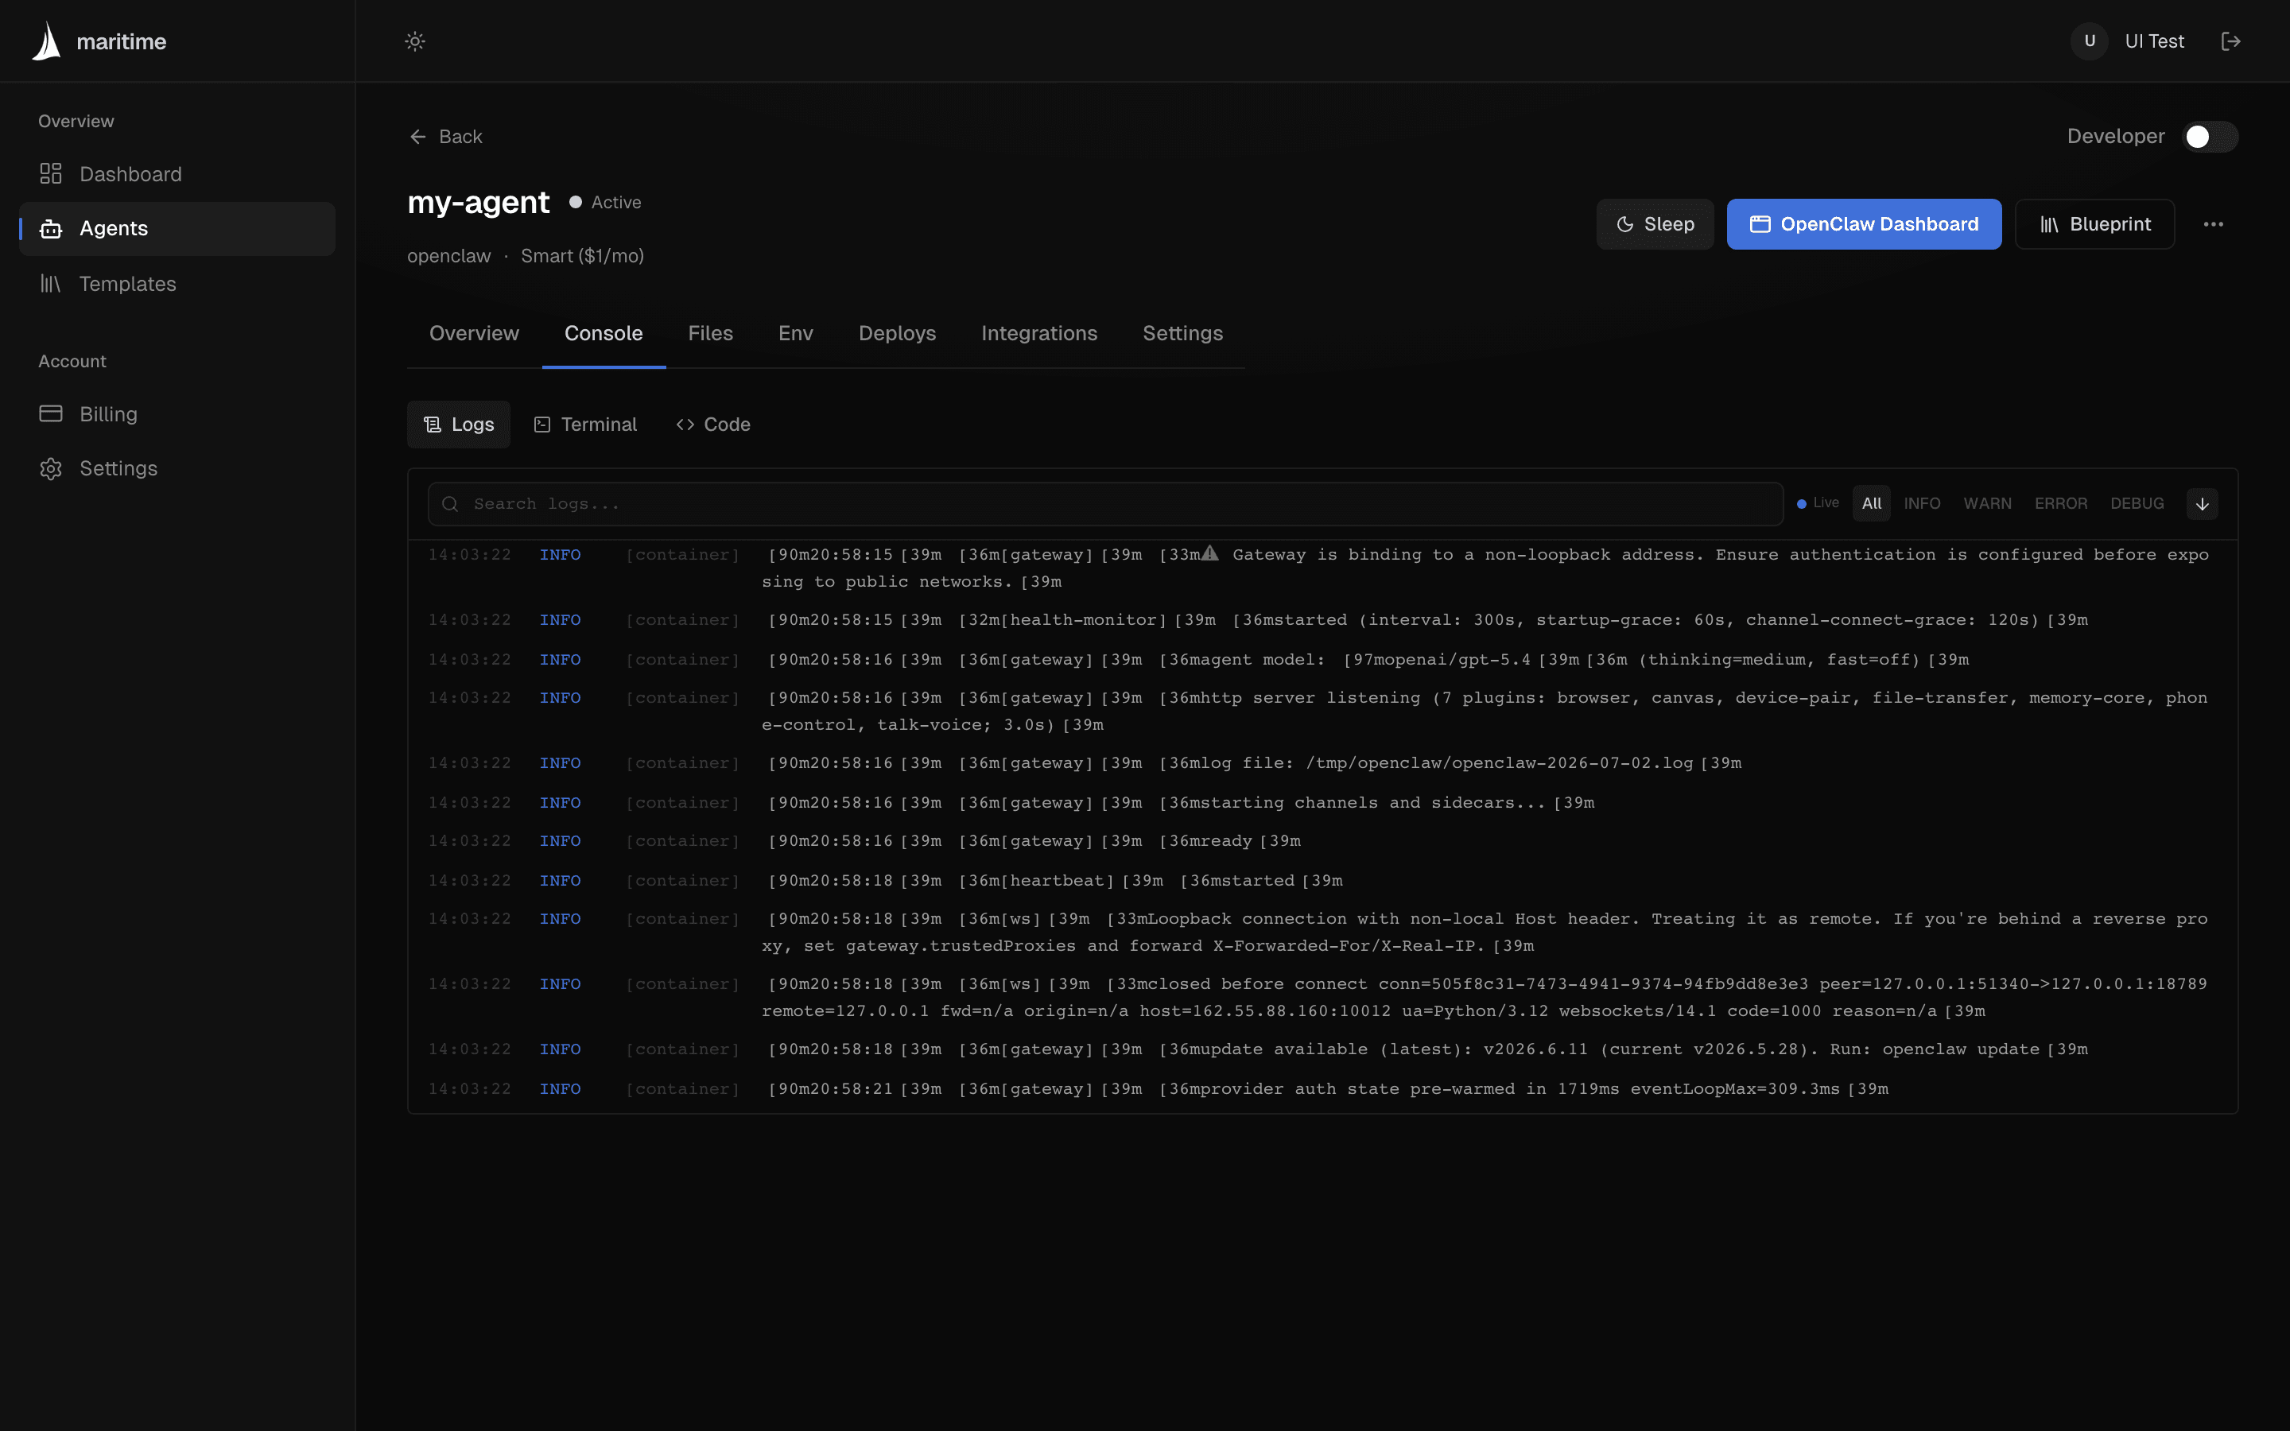The image size is (2290, 1431).
Task: Filter logs by WARN level
Action: tap(1987, 503)
